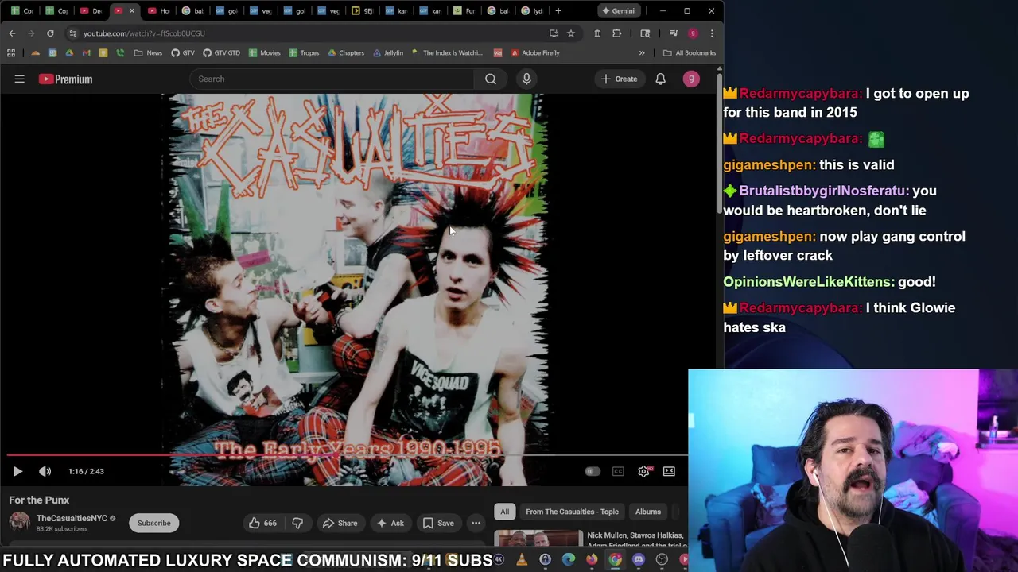The height and width of the screenshot is (572, 1018).
Task: Close the active YouTube tab
Action: 132,11
